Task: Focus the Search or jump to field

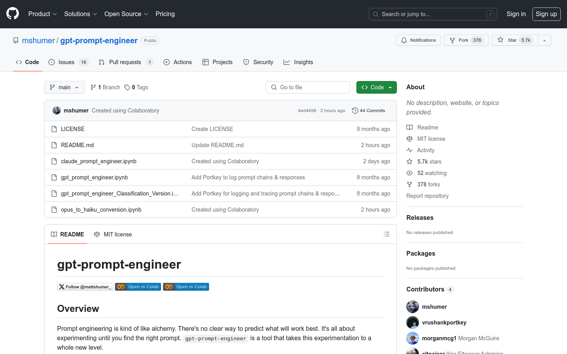Action: pyautogui.click(x=433, y=14)
